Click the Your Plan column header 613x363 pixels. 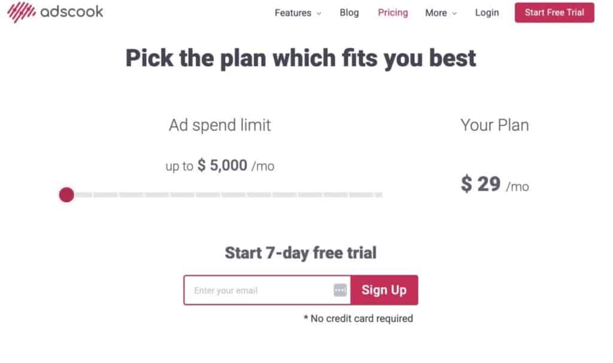coord(494,125)
